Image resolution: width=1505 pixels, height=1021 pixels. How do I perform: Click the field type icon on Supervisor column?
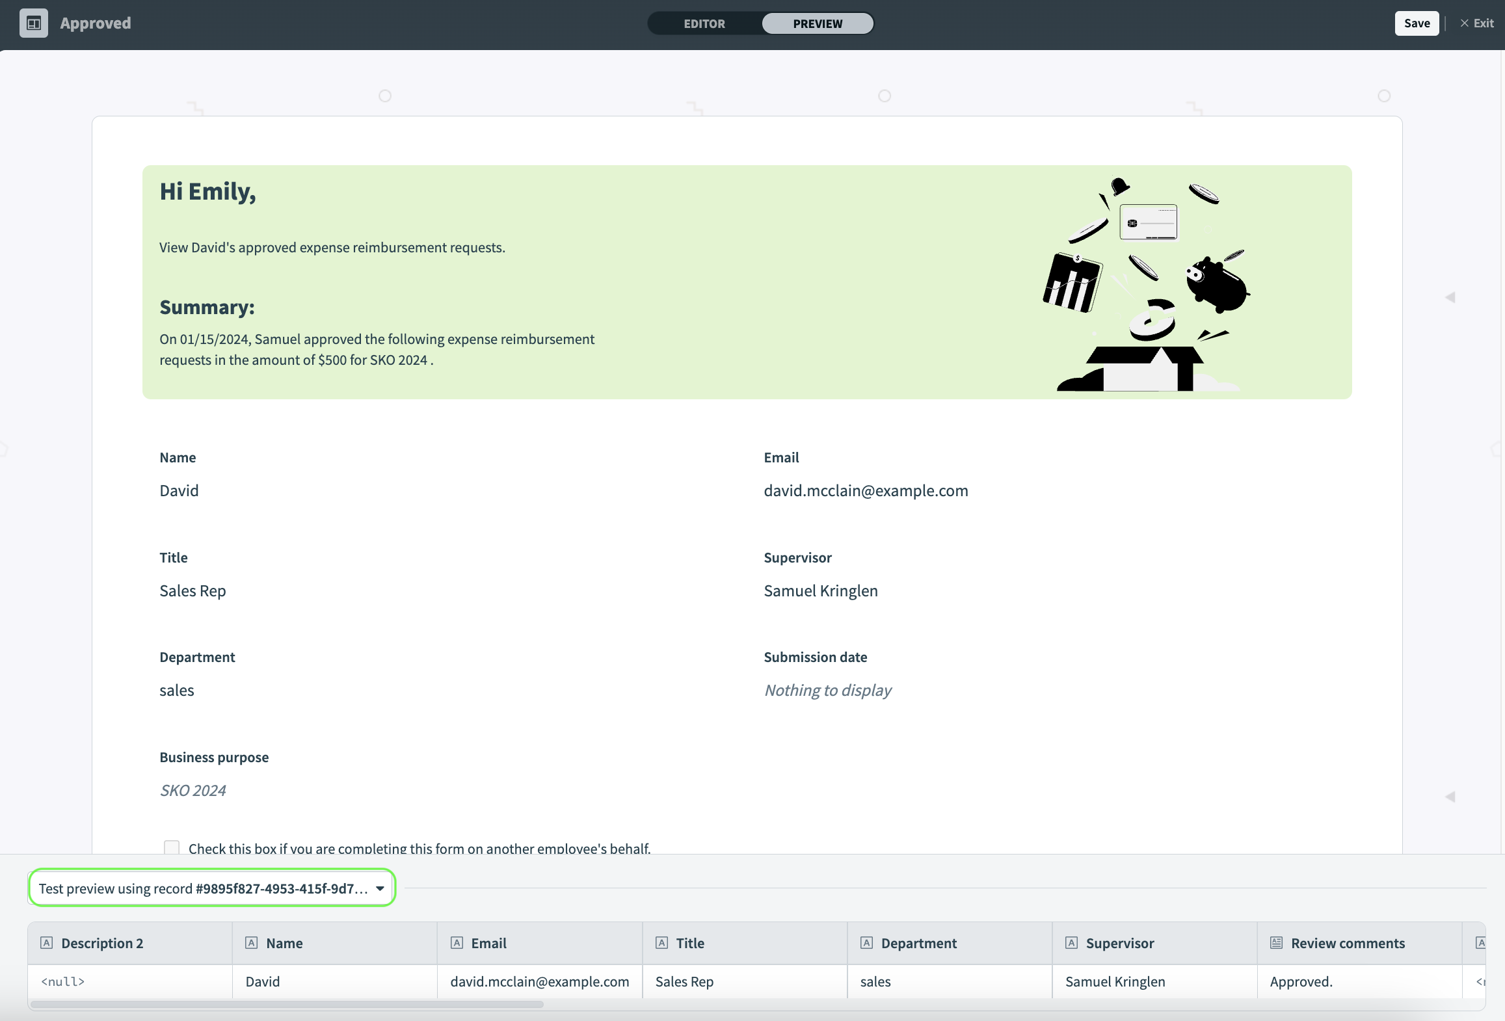(x=1072, y=943)
